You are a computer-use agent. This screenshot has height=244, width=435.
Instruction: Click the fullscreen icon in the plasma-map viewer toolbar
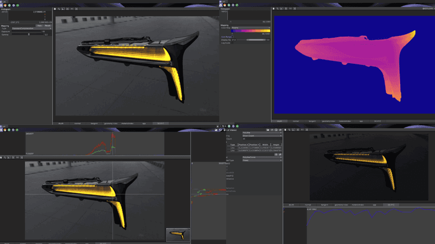coord(295,9)
